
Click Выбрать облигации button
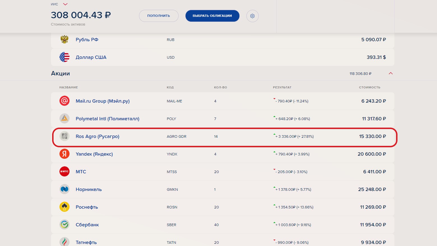[212, 16]
